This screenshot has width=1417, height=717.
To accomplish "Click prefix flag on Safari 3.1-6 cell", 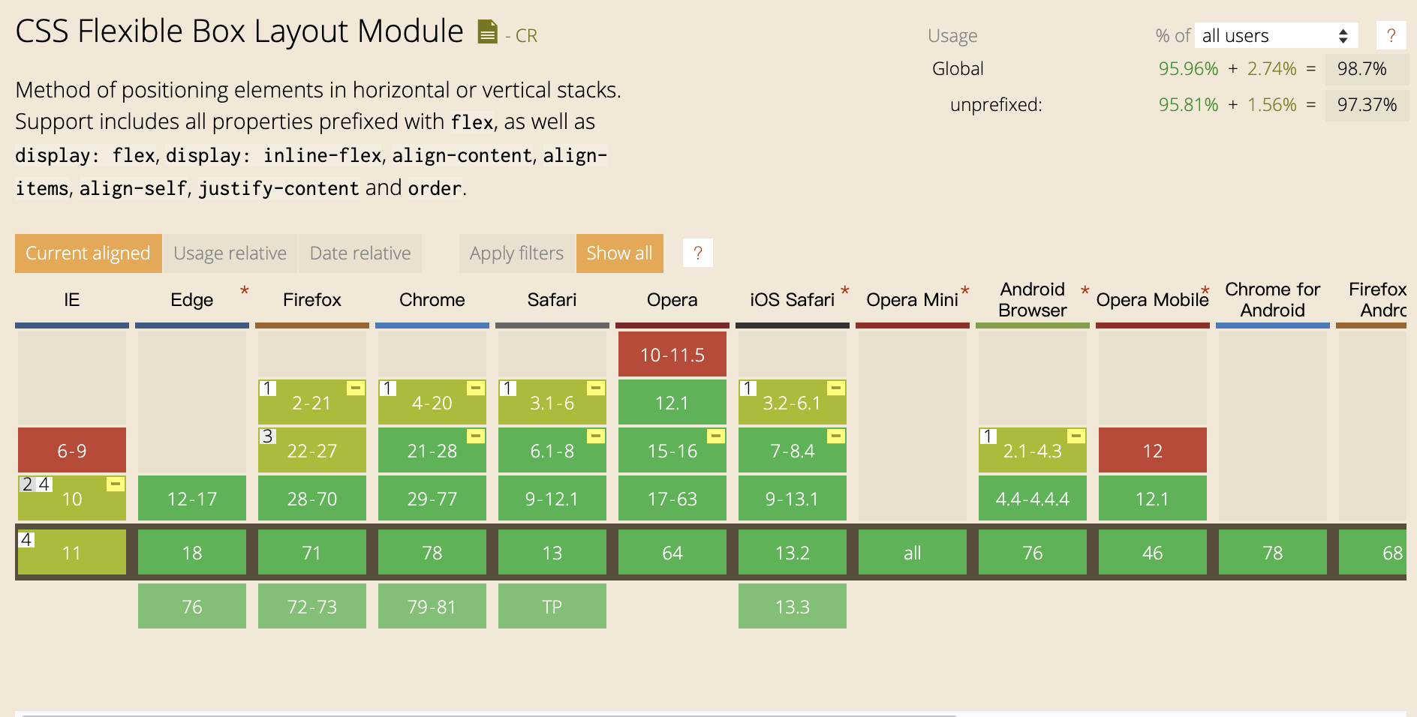I will pos(596,388).
